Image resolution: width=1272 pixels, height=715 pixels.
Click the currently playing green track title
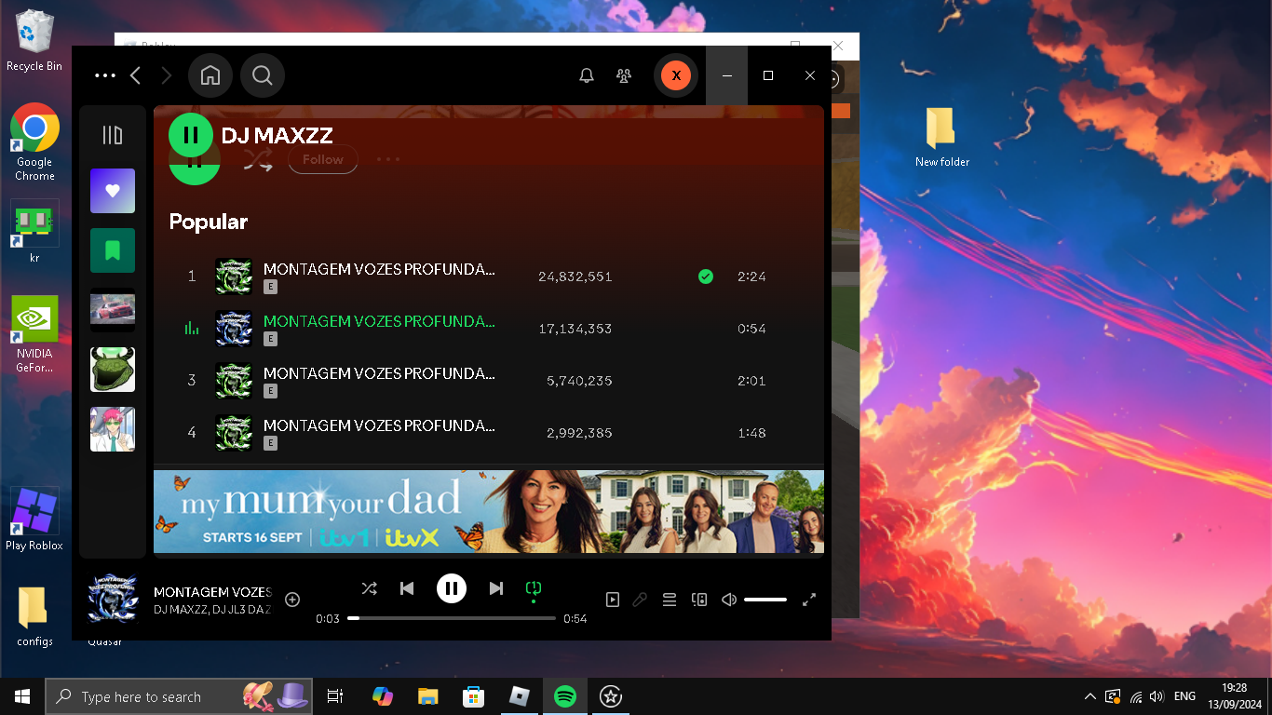click(x=379, y=321)
